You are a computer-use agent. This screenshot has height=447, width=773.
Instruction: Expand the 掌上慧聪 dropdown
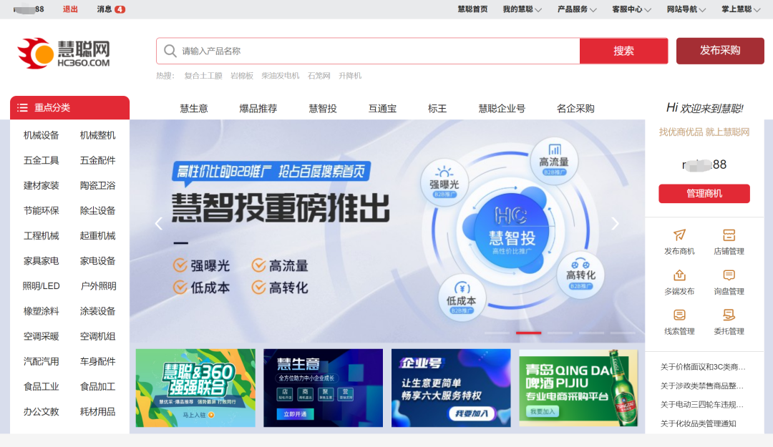point(741,9)
